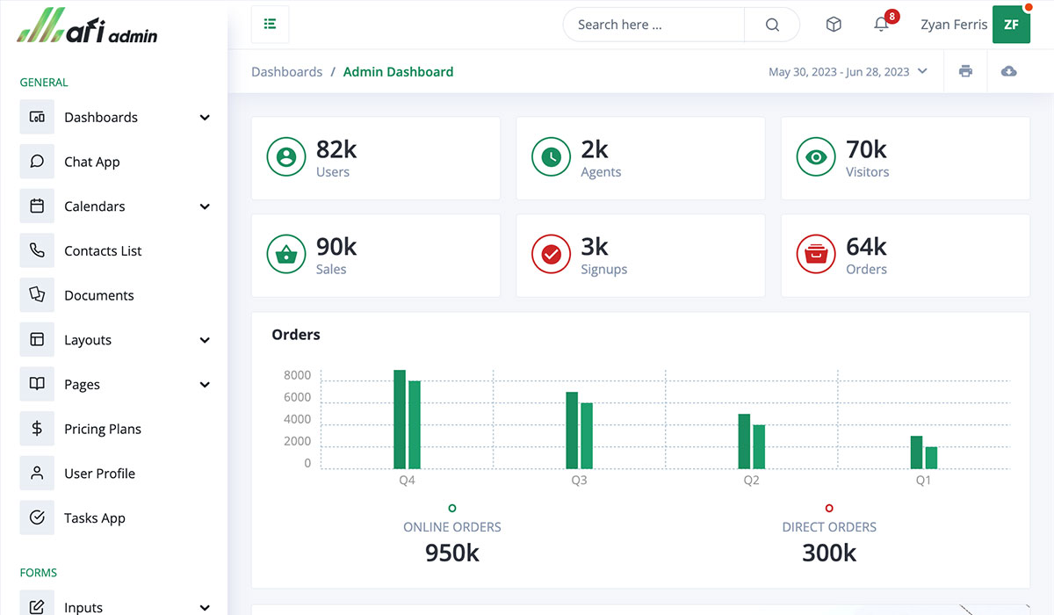Click the Pages book icon

[x=37, y=384]
